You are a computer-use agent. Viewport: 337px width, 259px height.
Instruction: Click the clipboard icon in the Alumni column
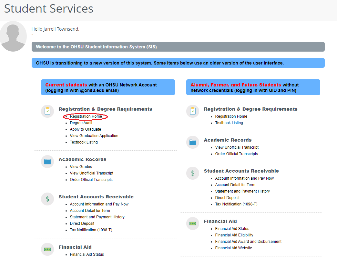click(193, 111)
